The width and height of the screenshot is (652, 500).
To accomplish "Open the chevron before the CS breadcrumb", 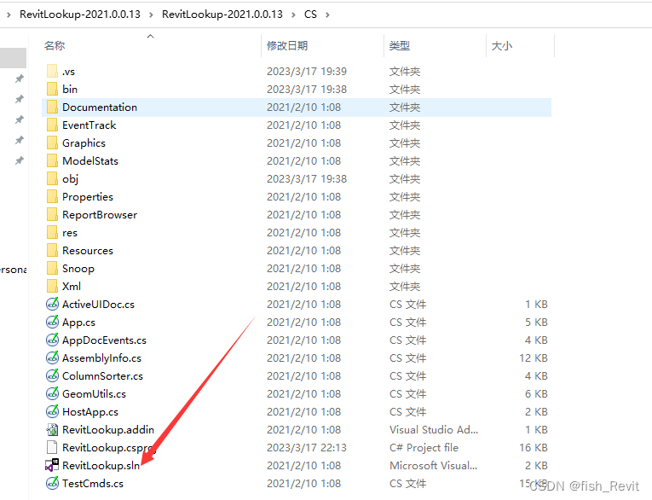I will point(293,15).
